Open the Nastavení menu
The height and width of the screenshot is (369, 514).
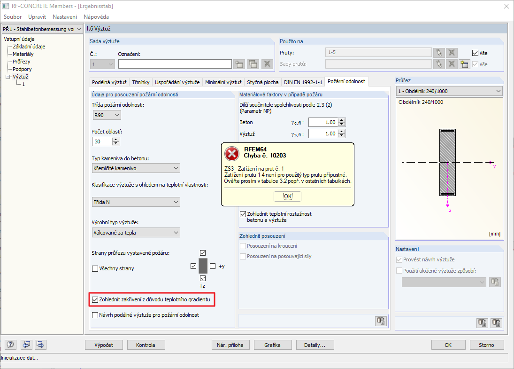click(65, 17)
